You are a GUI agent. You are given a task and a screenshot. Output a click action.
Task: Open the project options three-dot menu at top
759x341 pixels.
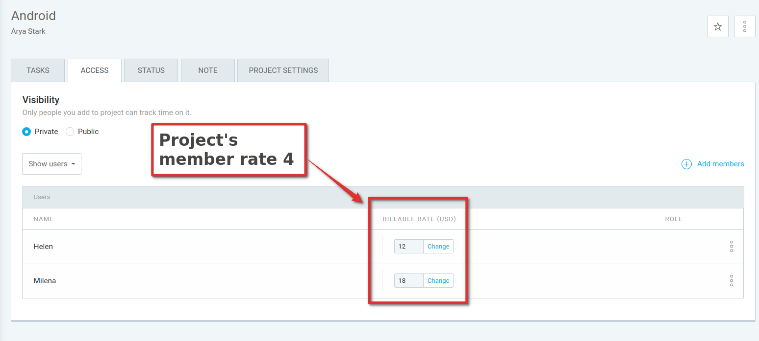[744, 26]
